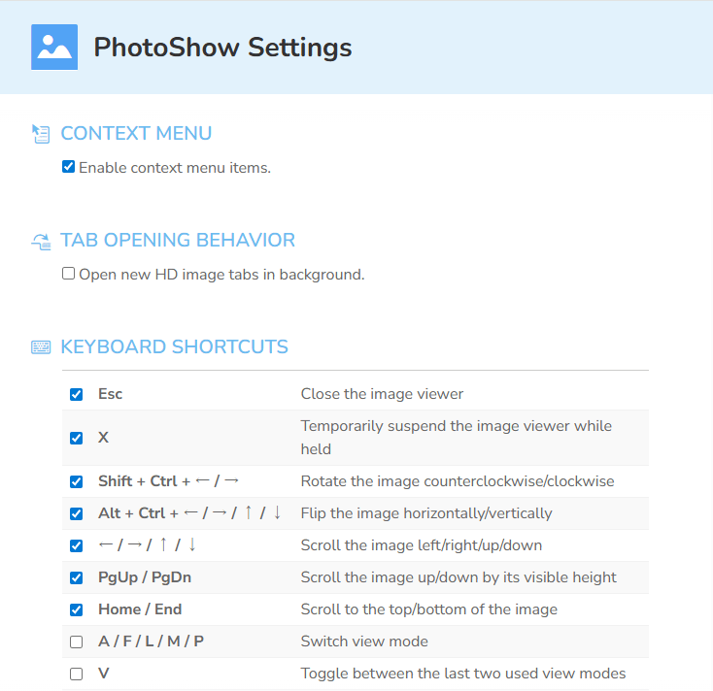The height and width of the screenshot is (691, 713).
Task: Uncheck the arrow keys scroll shortcut
Action: [x=77, y=545]
